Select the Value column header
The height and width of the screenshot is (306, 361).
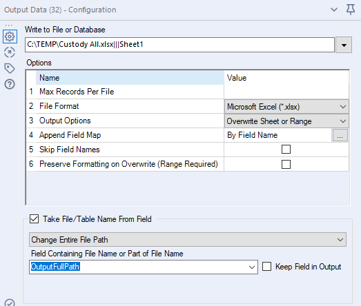[286, 78]
